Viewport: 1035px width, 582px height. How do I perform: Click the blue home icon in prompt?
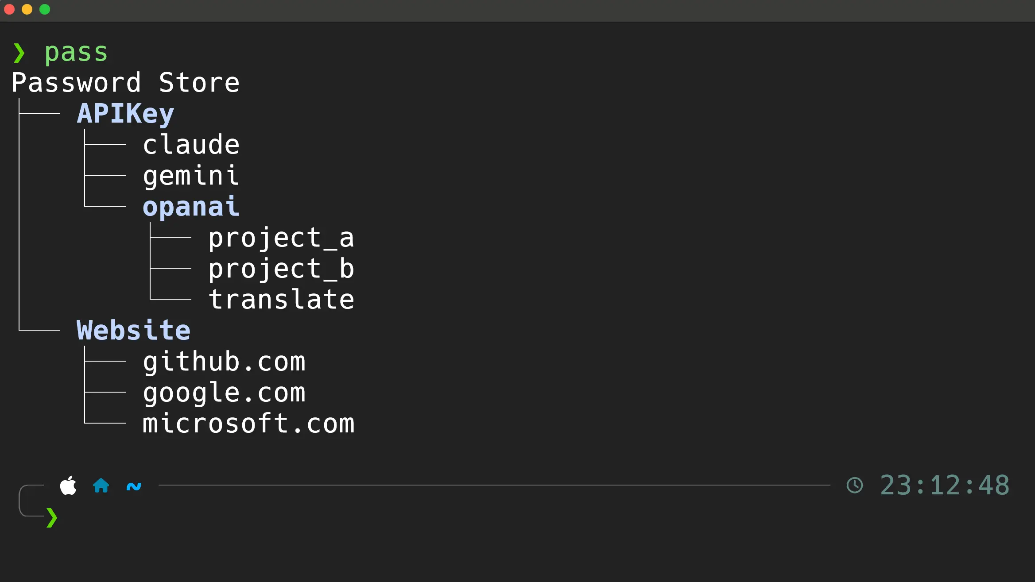[101, 486]
